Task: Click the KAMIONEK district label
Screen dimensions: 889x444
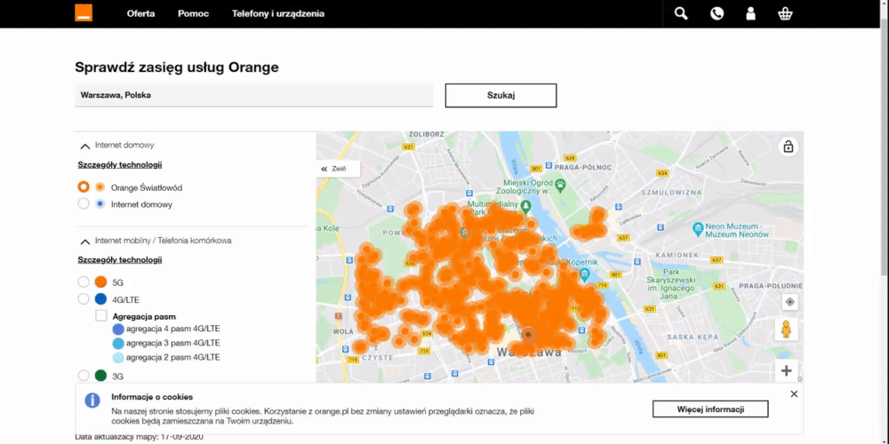Action: pyautogui.click(x=677, y=256)
